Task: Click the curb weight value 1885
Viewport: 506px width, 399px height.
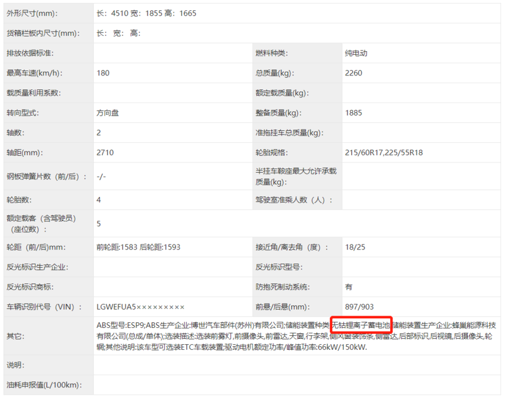Action: tap(354, 113)
